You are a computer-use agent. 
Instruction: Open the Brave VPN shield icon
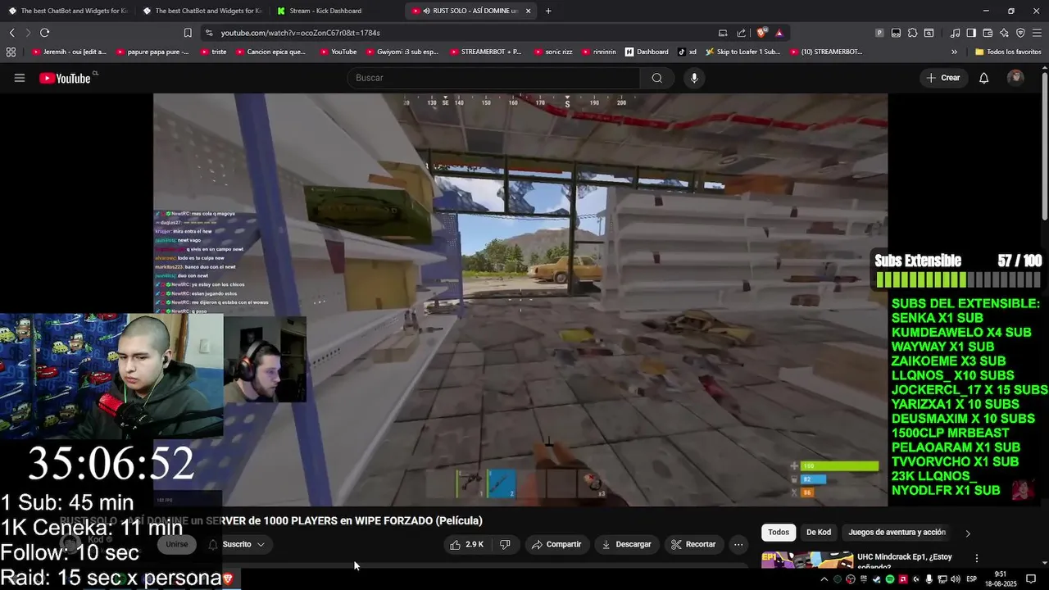[x=1020, y=33]
